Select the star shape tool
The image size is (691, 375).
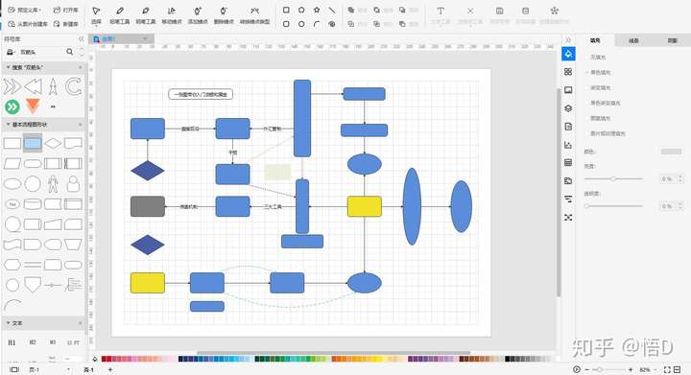[317, 10]
